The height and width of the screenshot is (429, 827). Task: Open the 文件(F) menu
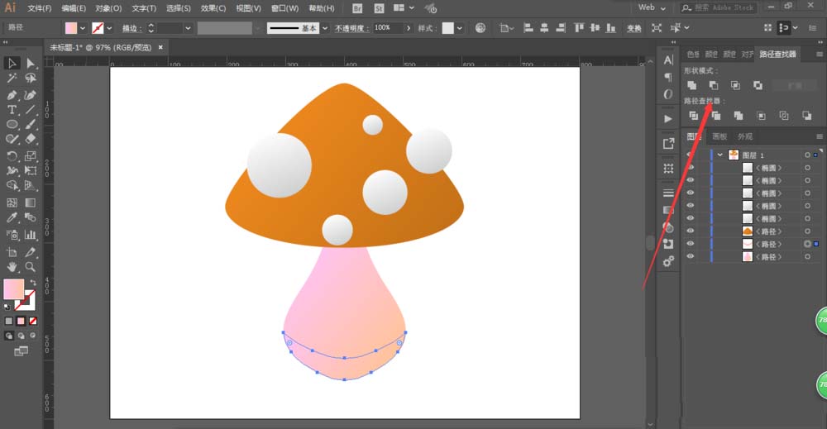pyautogui.click(x=39, y=8)
